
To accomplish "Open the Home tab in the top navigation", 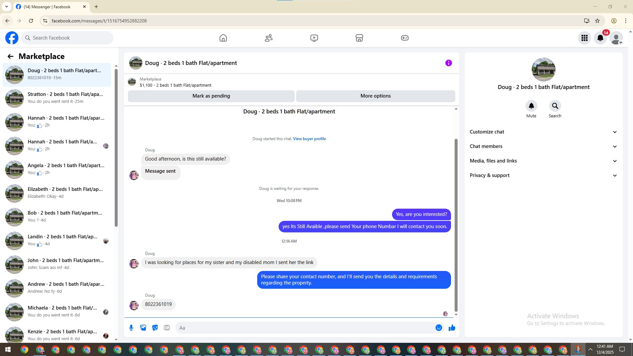I will tap(223, 38).
